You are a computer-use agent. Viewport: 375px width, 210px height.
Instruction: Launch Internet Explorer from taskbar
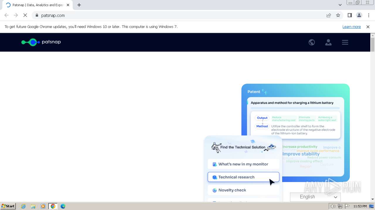pos(23,206)
